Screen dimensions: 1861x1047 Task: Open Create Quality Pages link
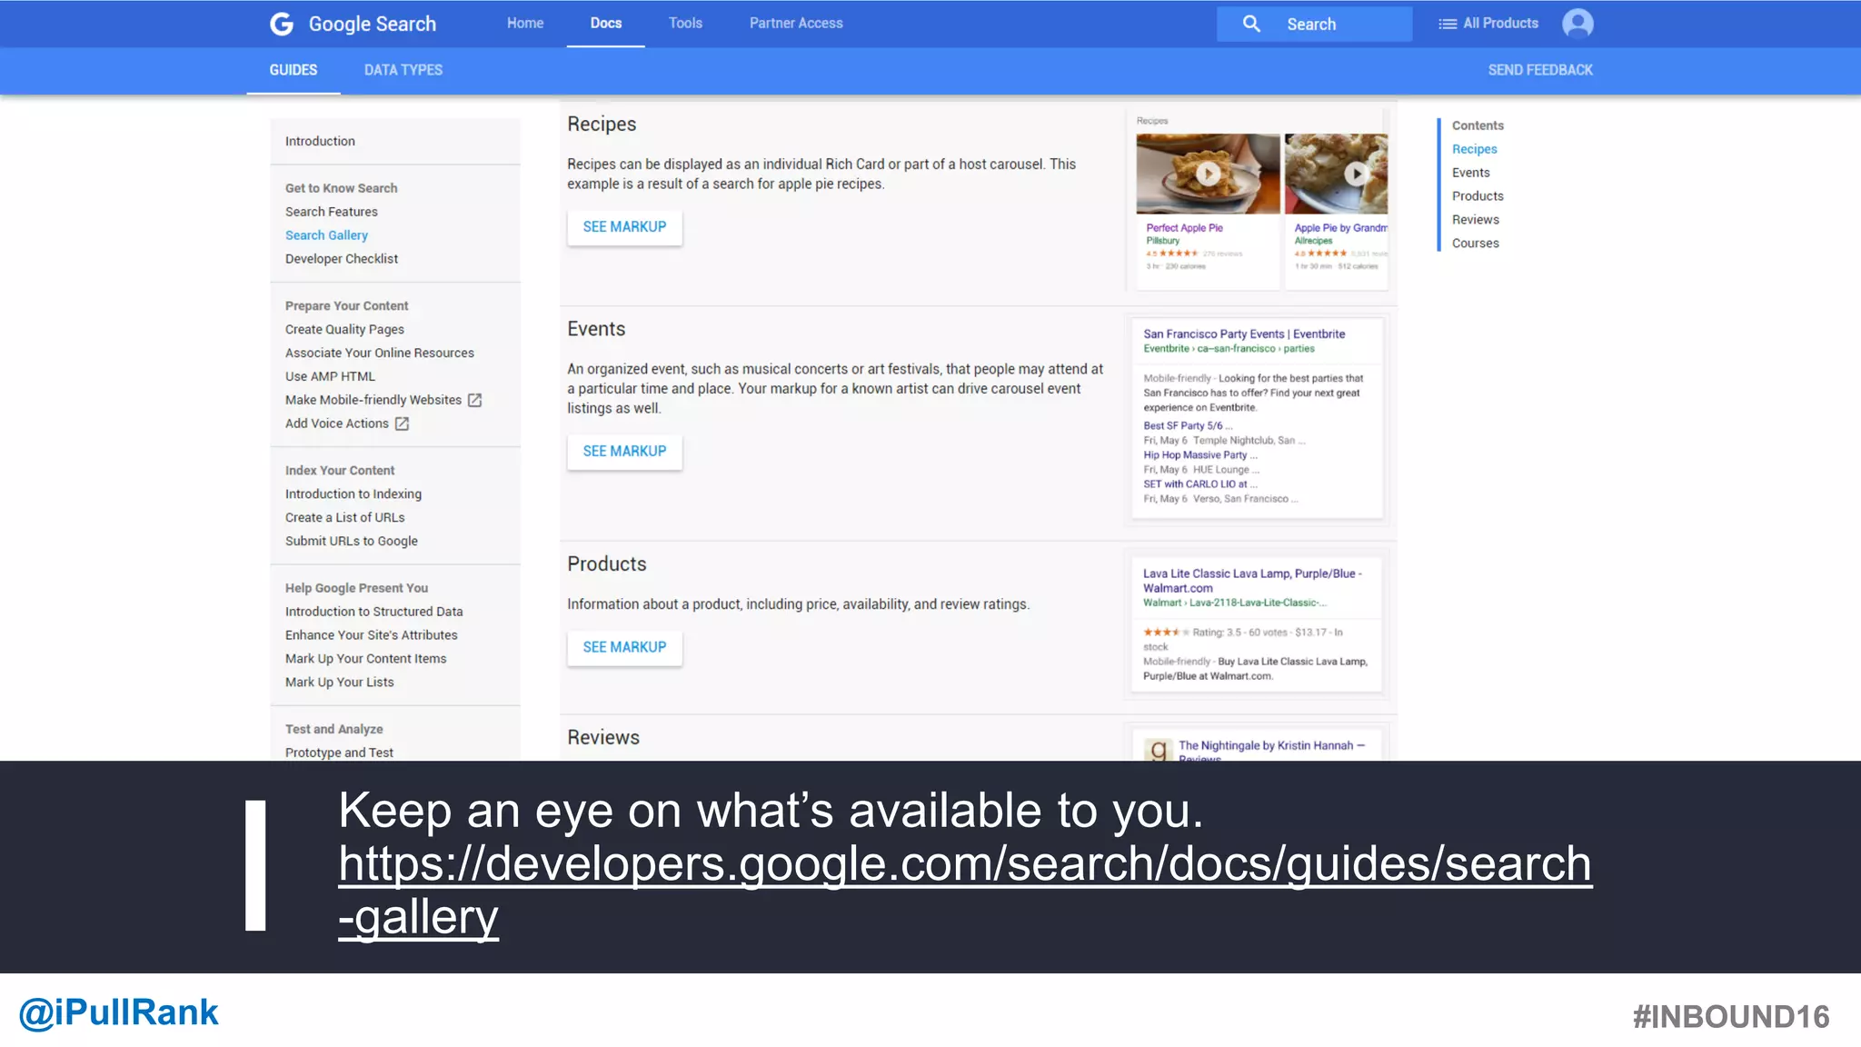[344, 330]
